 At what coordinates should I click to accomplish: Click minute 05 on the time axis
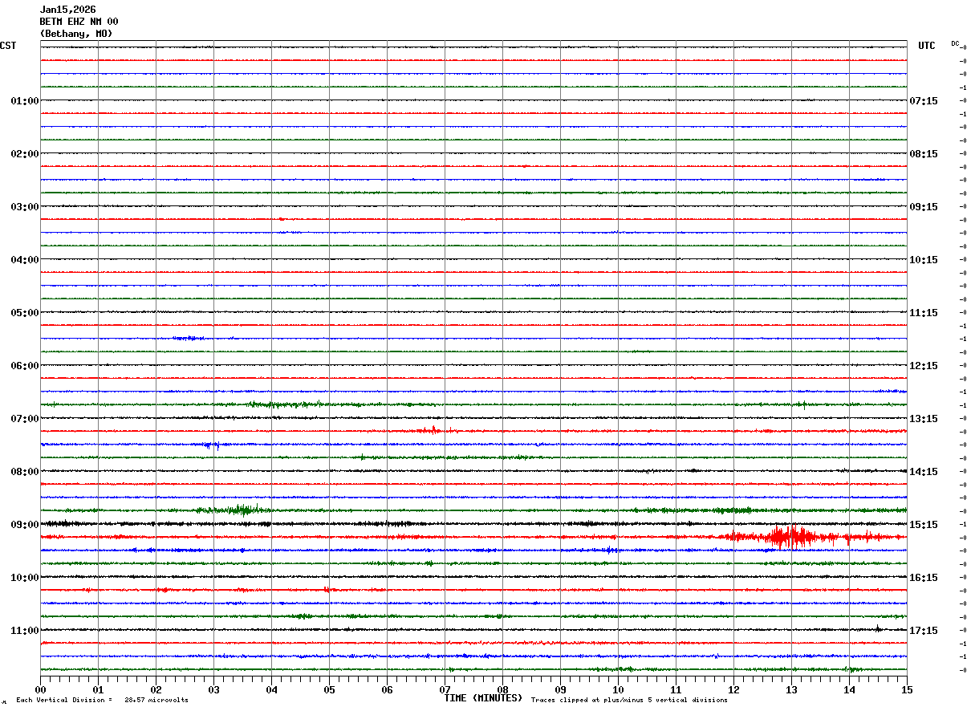tap(329, 689)
